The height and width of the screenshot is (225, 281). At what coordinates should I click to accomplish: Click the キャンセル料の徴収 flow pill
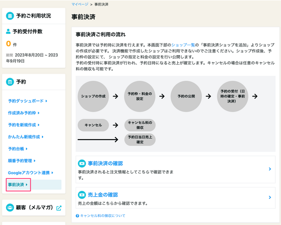point(140,125)
